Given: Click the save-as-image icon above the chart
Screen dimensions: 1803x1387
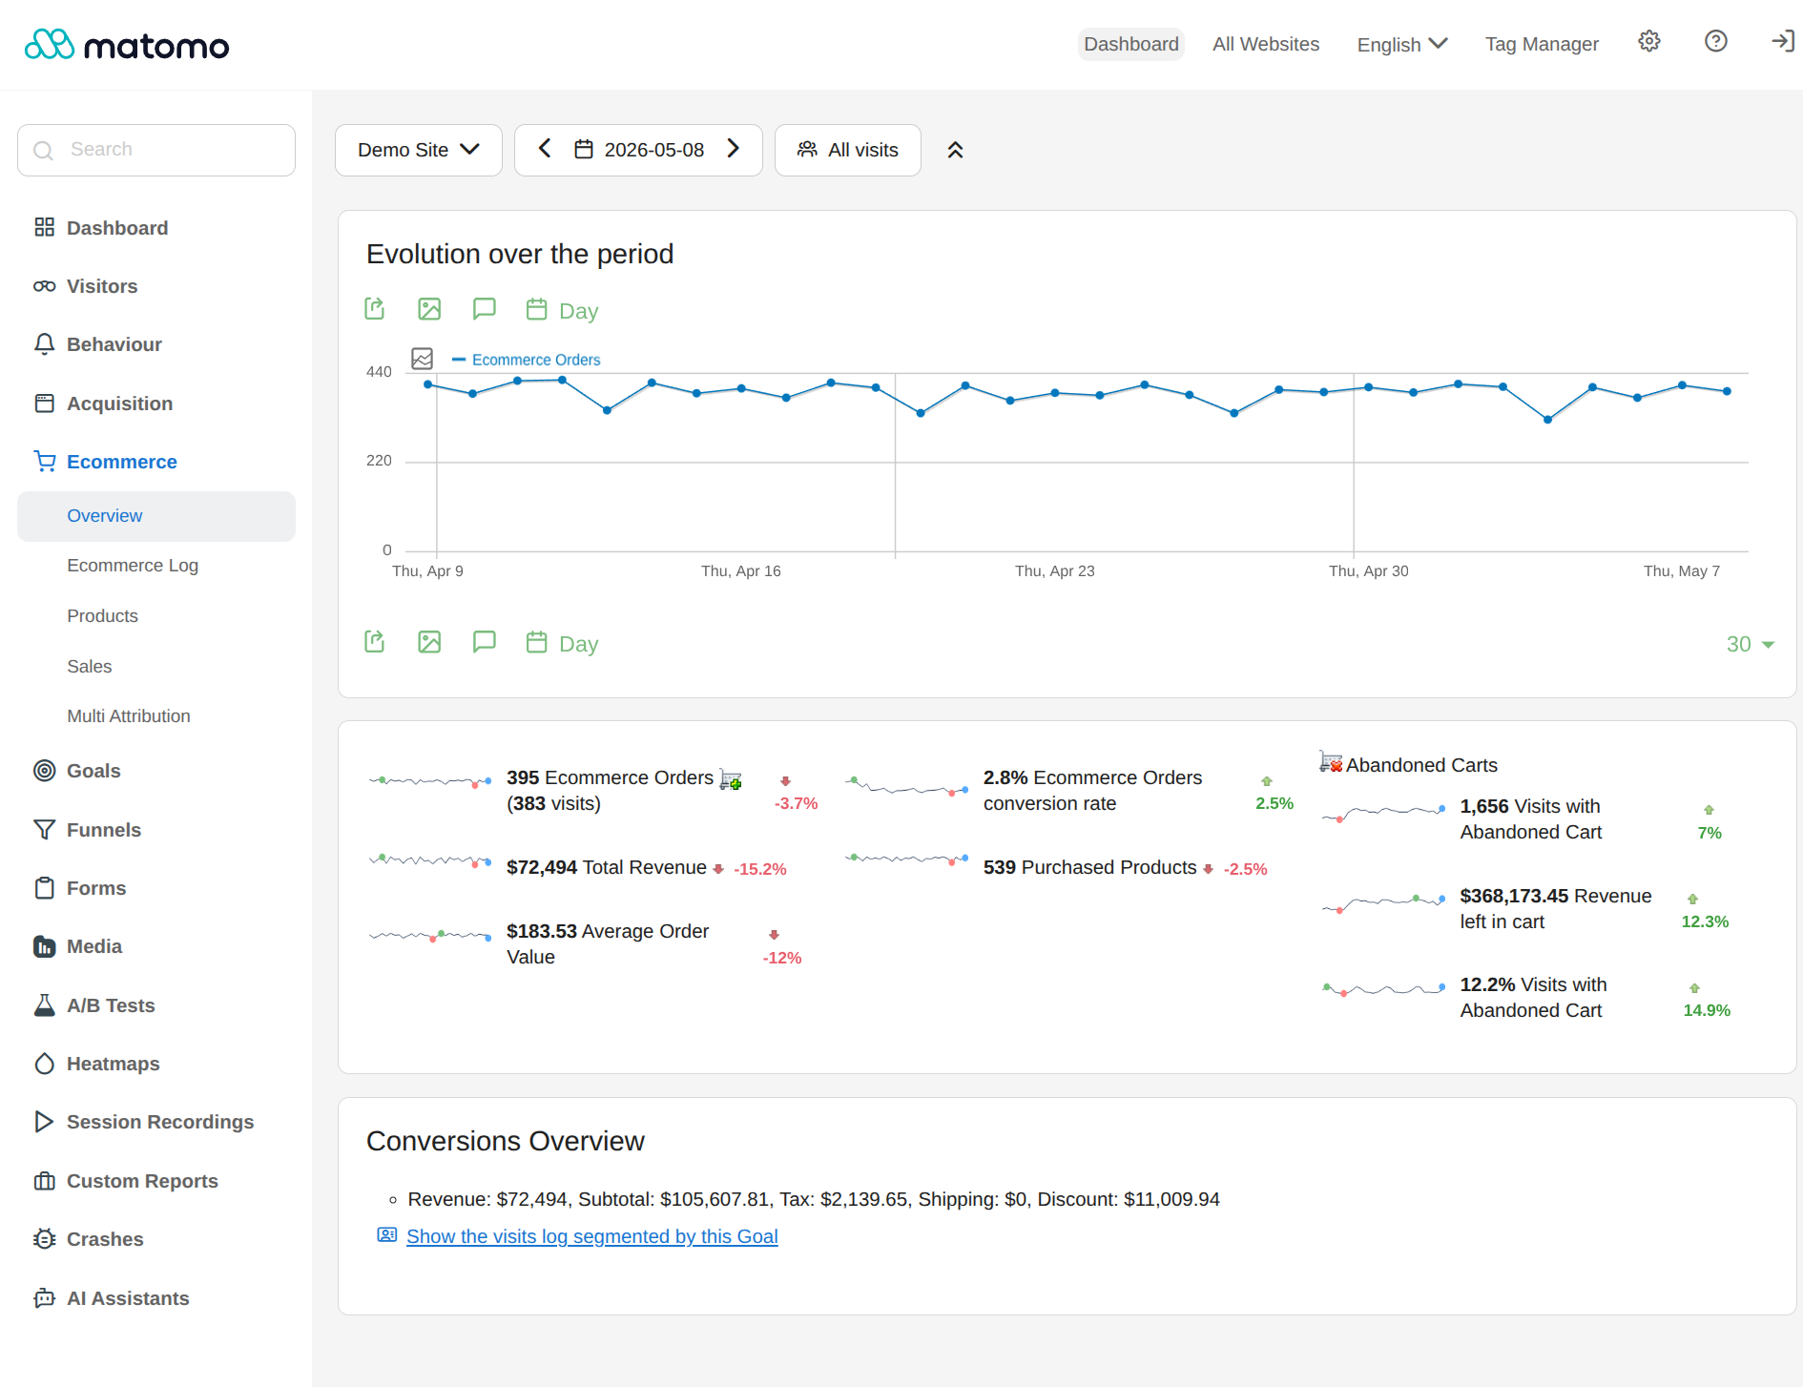Looking at the screenshot, I should (429, 309).
